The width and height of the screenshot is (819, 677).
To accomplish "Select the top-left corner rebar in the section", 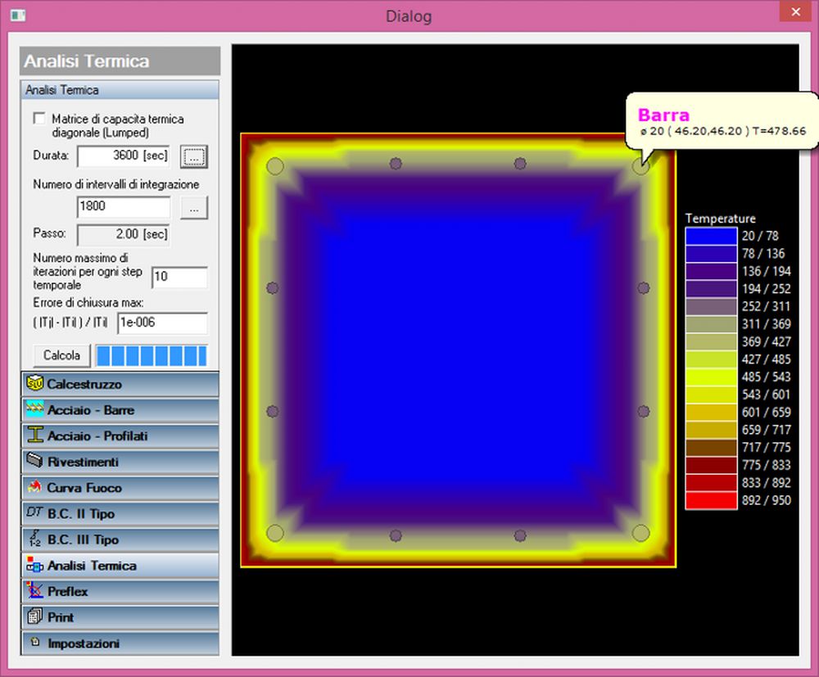I will tap(275, 166).
